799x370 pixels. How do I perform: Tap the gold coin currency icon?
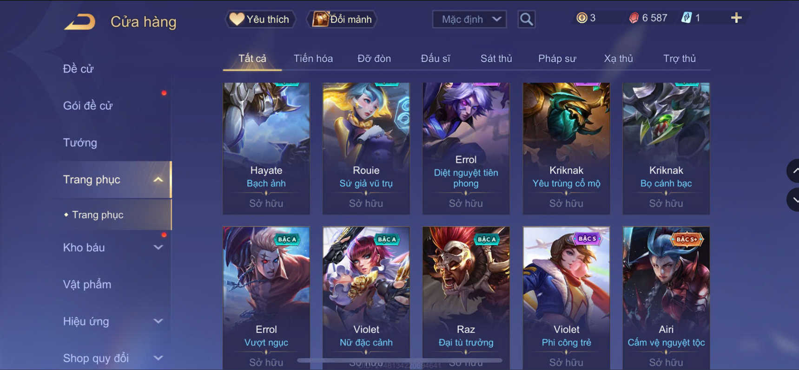[581, 18]
